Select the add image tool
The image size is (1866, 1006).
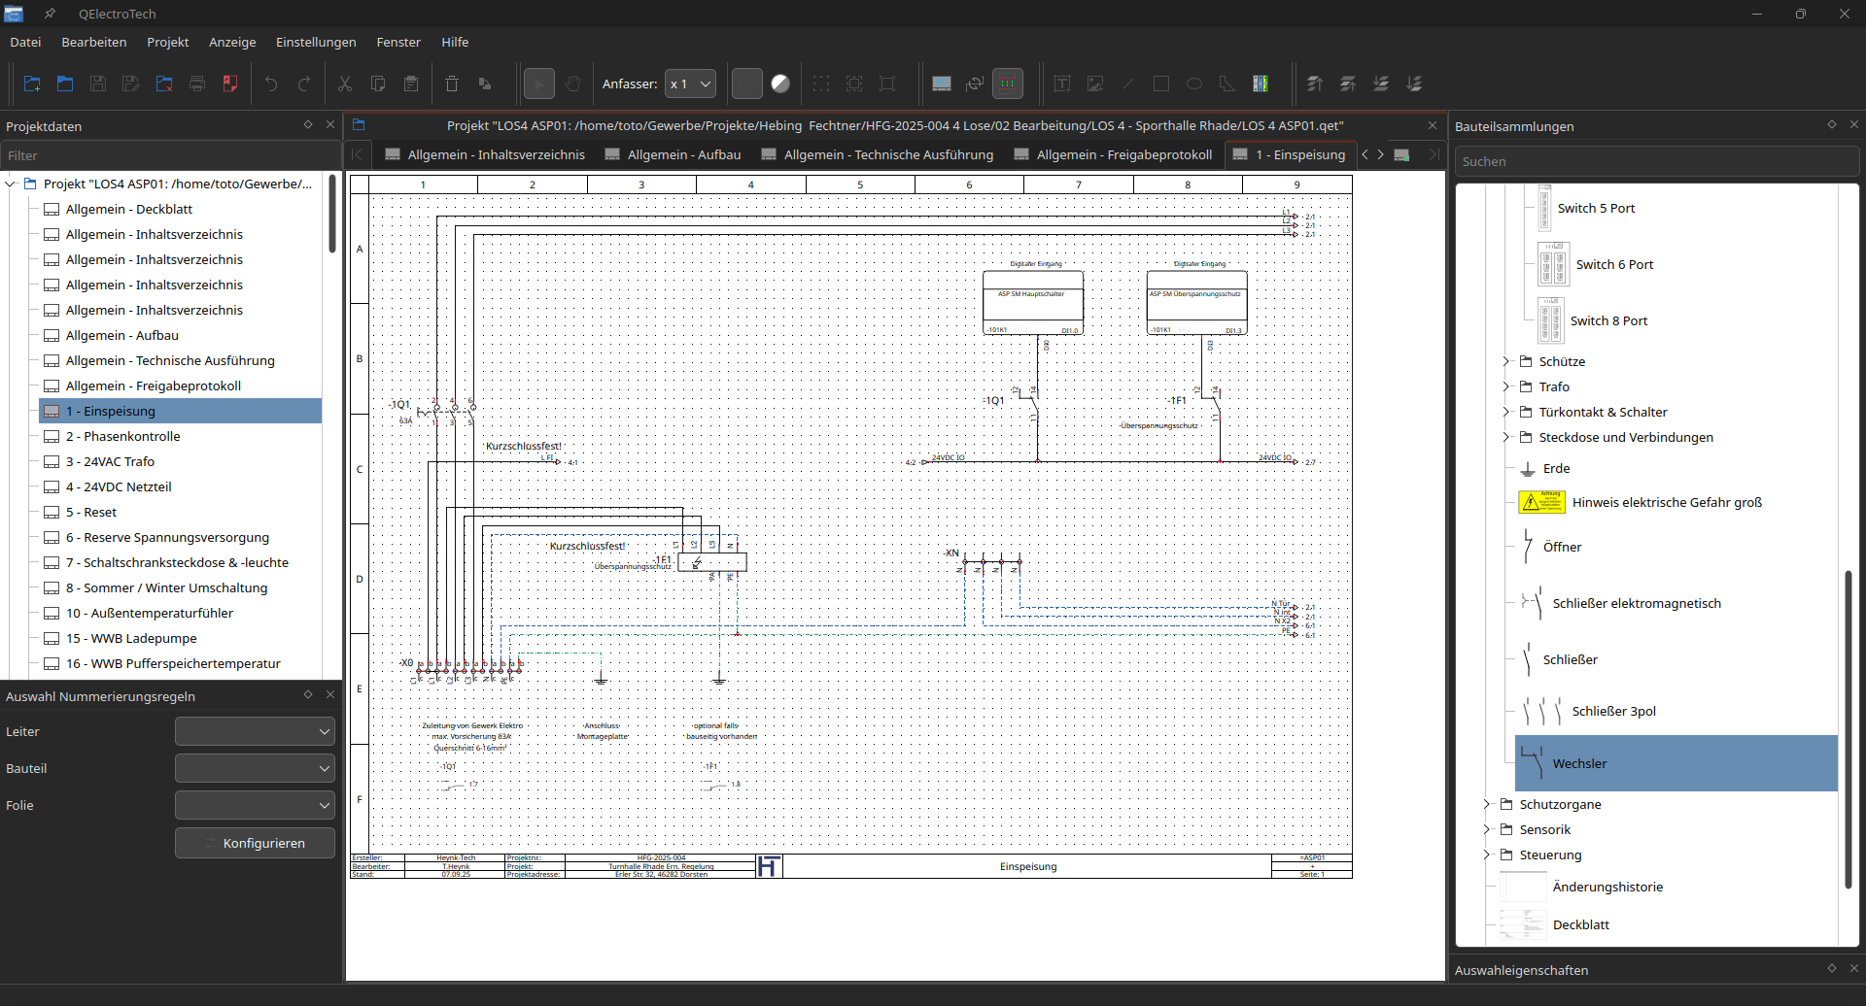(x=1095, y=84)
